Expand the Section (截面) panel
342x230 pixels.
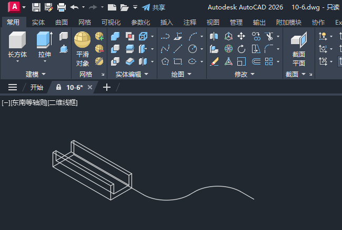(296, 74)
